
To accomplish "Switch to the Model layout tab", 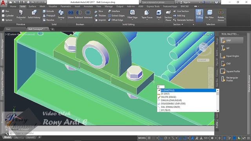I will pos(7,137).
